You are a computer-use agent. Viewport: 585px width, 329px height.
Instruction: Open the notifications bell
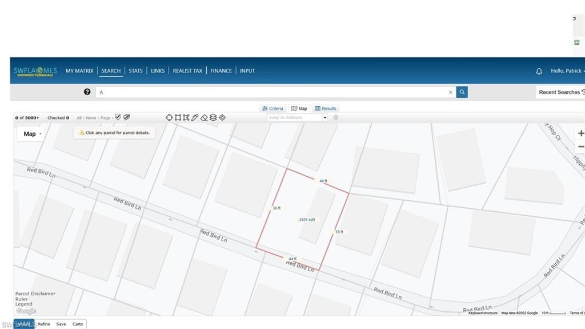click(x=539, y=71)
